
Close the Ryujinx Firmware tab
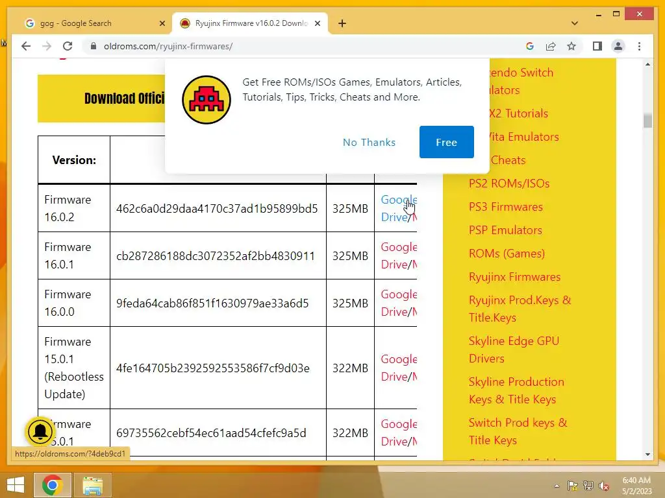click(x=317, y=23)
